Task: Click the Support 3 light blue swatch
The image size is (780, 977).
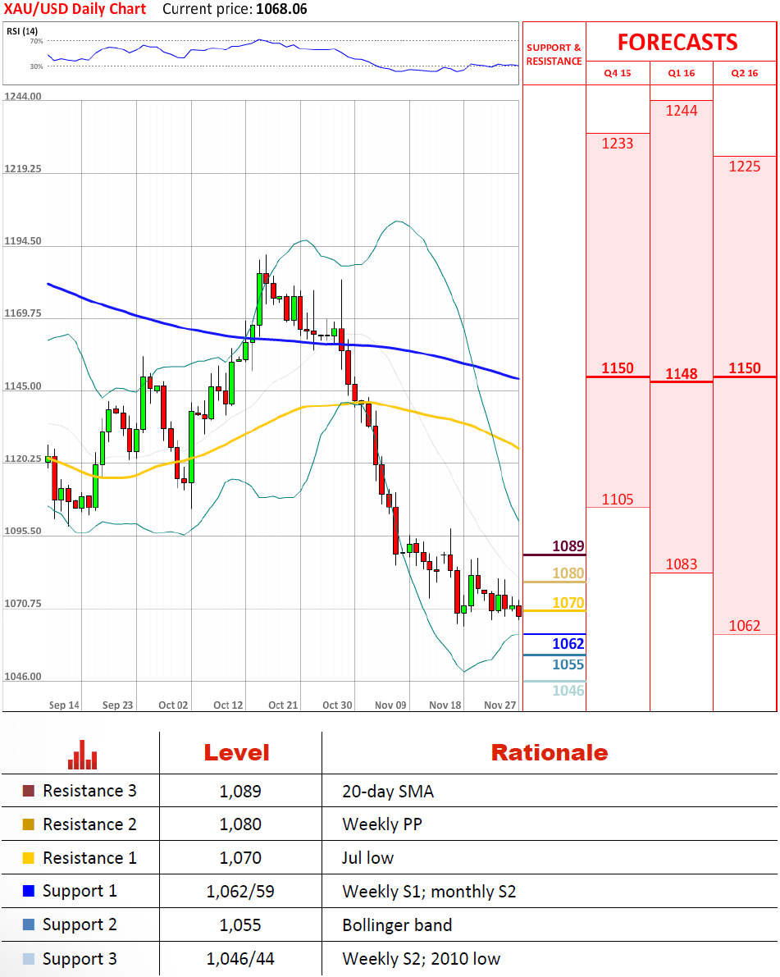Action: (29, 959)
